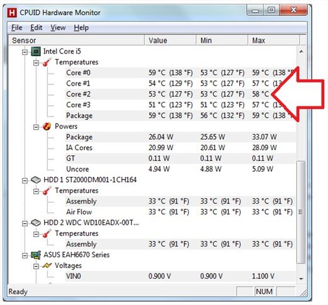Viewport: 328px width, 305px height.
Task: Minimize the Hardware Monitor window
Action: coord(255,11)
